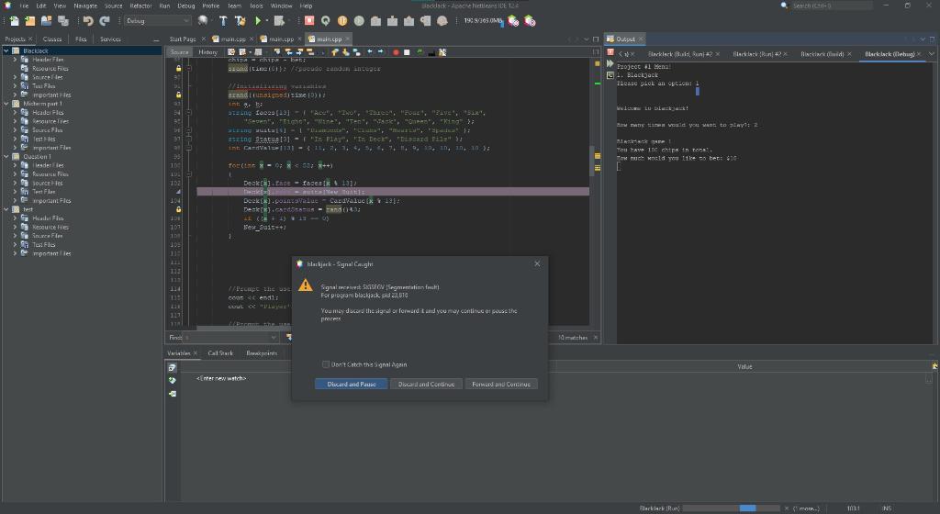Viewport: 940px width, 514px height.
Task: Check Don't Catch this Signal Again
Action: coord(326,364)
